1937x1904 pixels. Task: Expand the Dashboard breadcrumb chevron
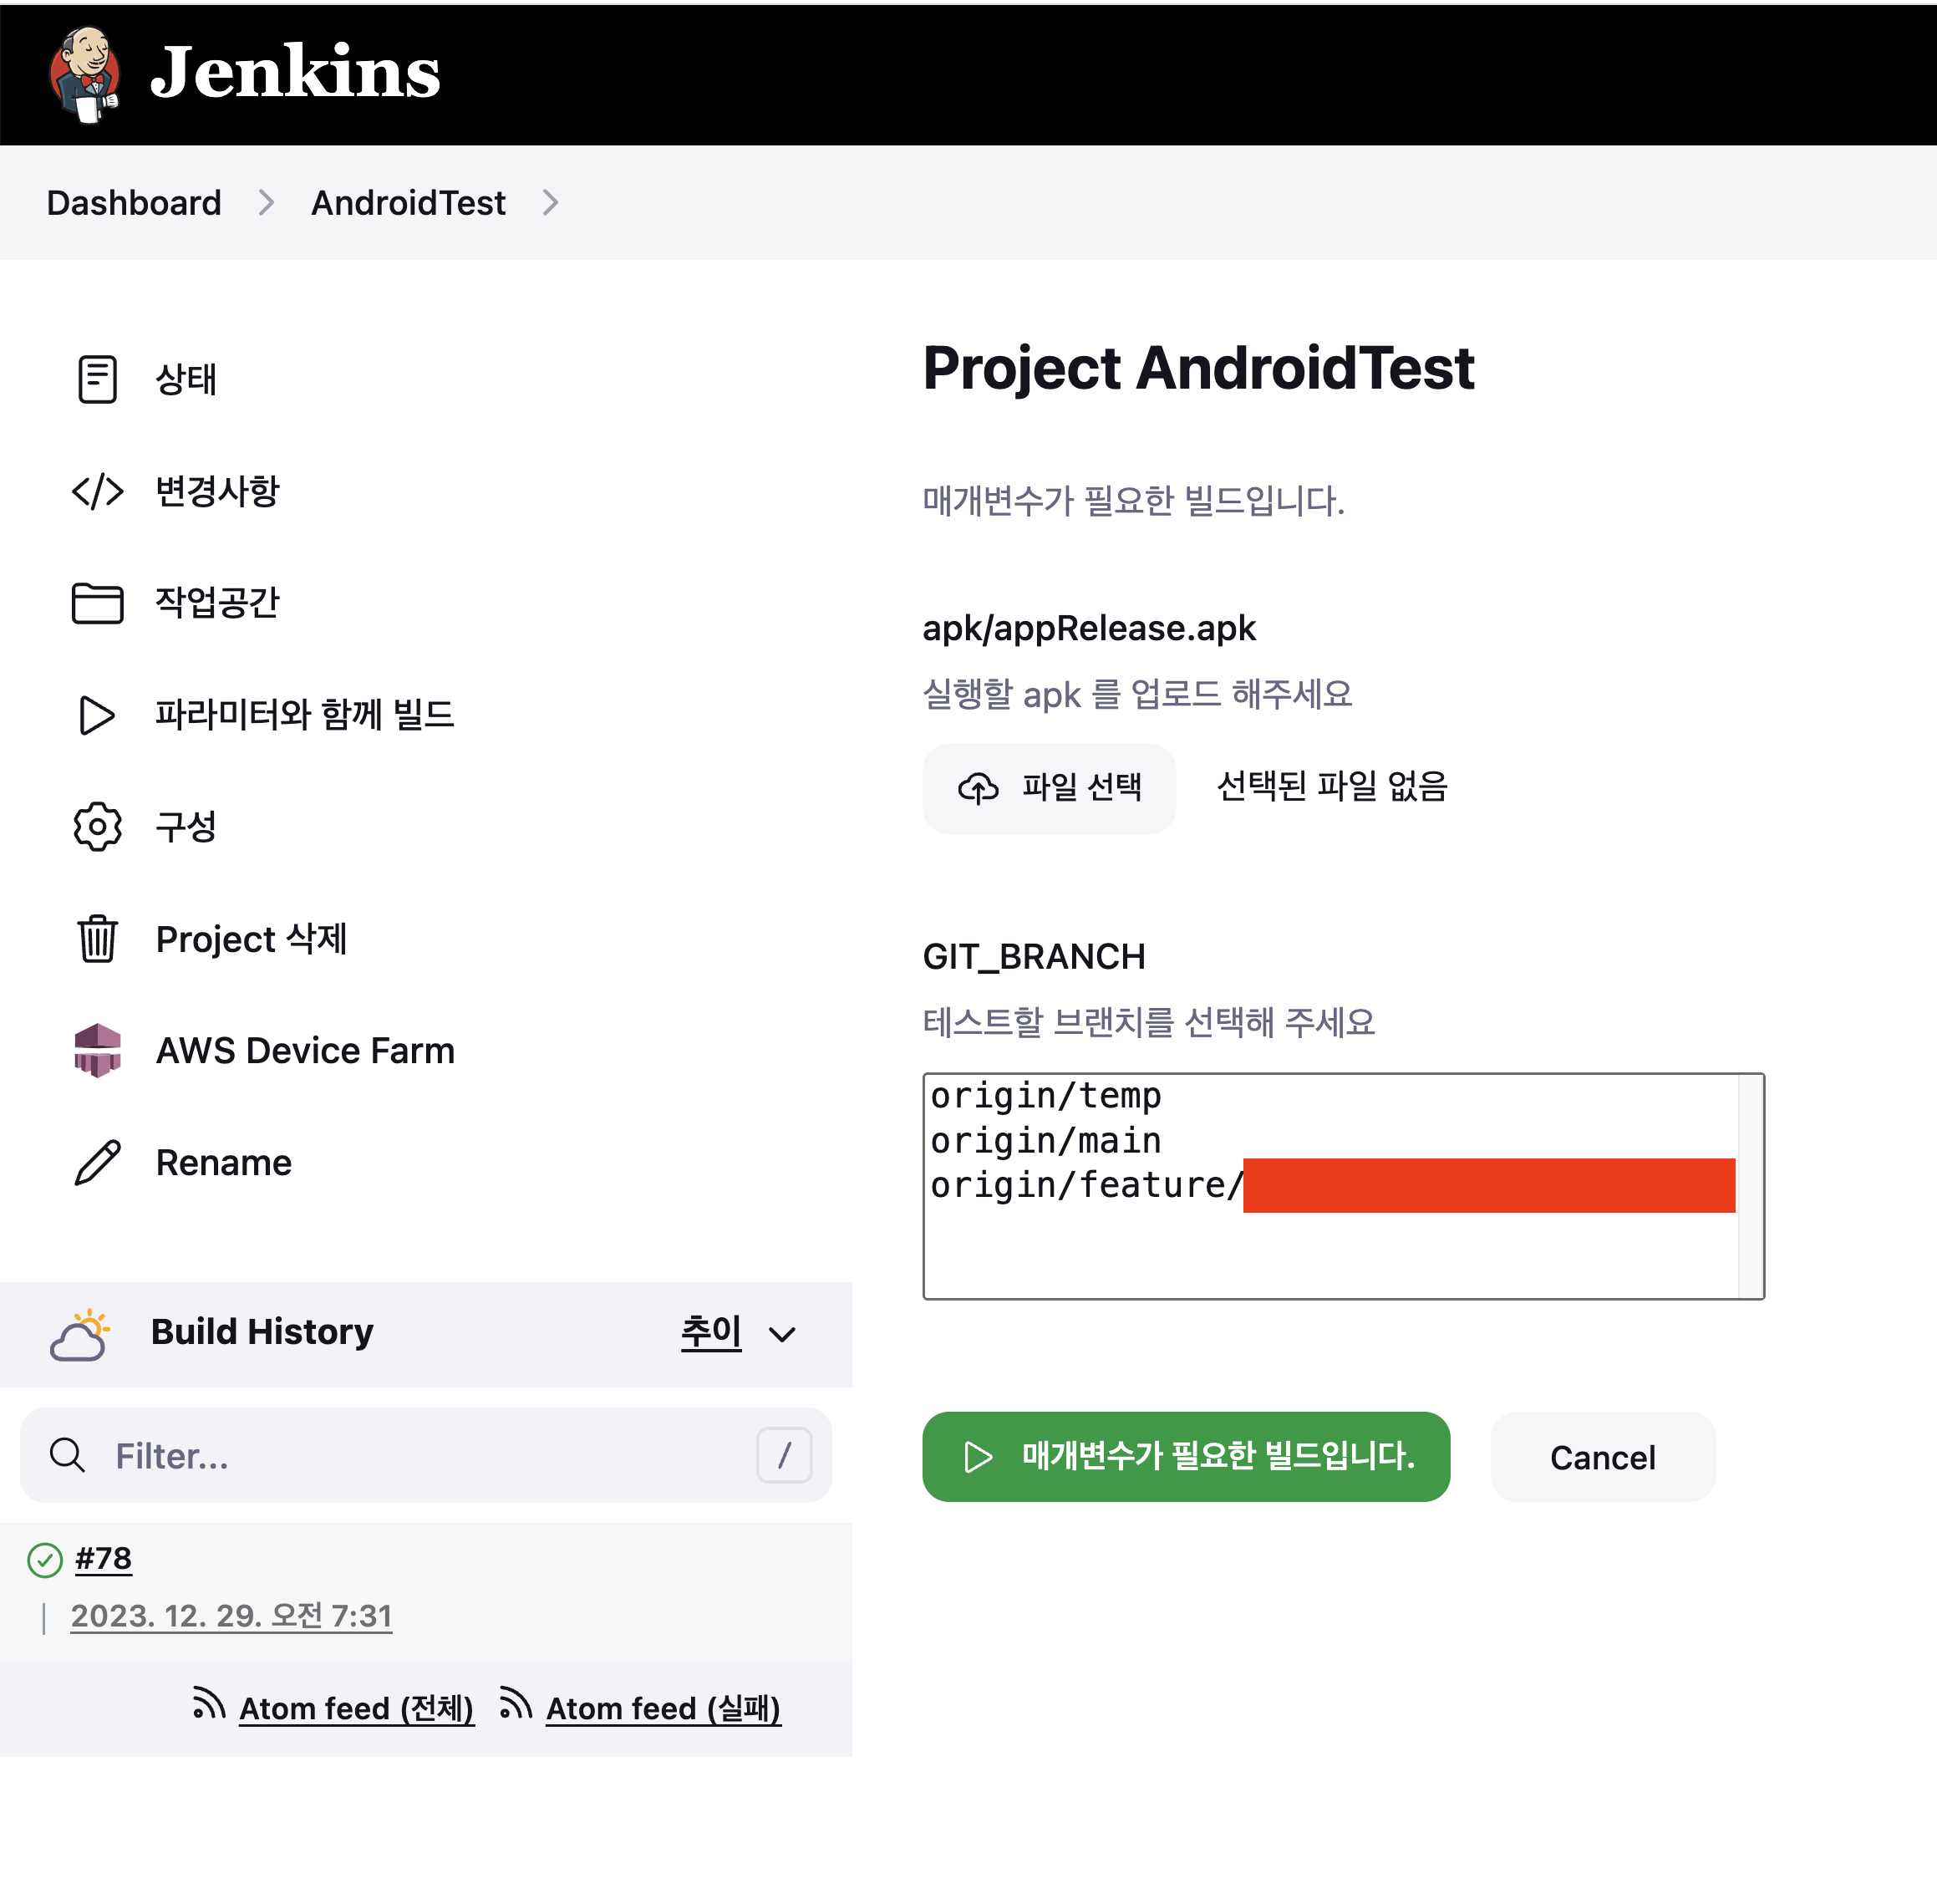[x=266, y=203]
